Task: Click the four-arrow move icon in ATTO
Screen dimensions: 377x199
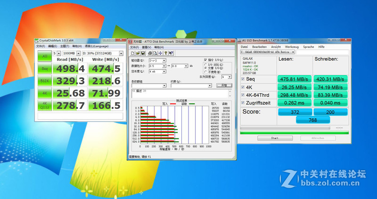Action: coord(159,53)
